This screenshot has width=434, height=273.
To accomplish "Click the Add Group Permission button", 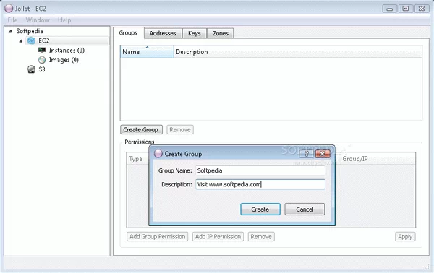I will (157, 236).
